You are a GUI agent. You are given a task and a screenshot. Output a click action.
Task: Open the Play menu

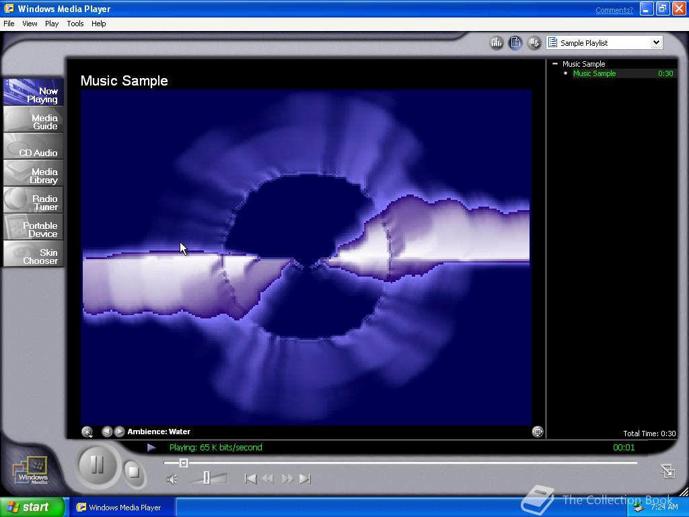pyautogui.click(x=52, y=24)
